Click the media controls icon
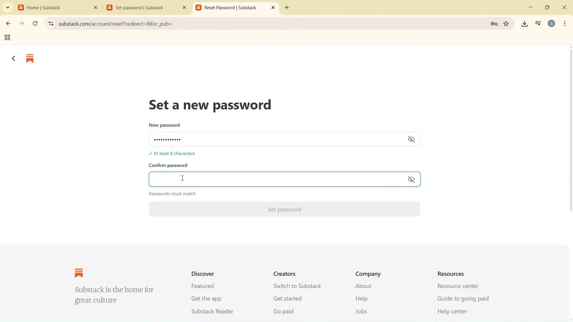The height and width of the screenshot is (322, 573). pyautogui.click(x=538, y=23)
